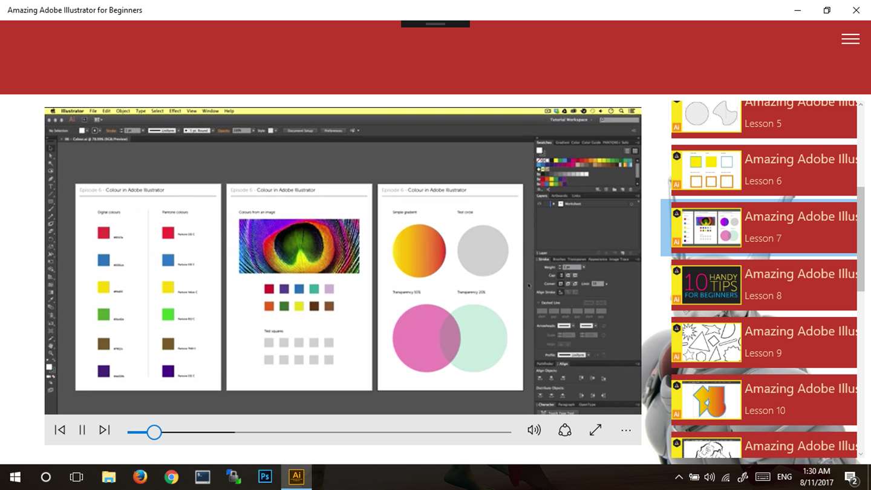Viewport: 871px width, 490px height.
Task: Expand the Worksheet layer in the Layers panel
Action: click(553, 204)
